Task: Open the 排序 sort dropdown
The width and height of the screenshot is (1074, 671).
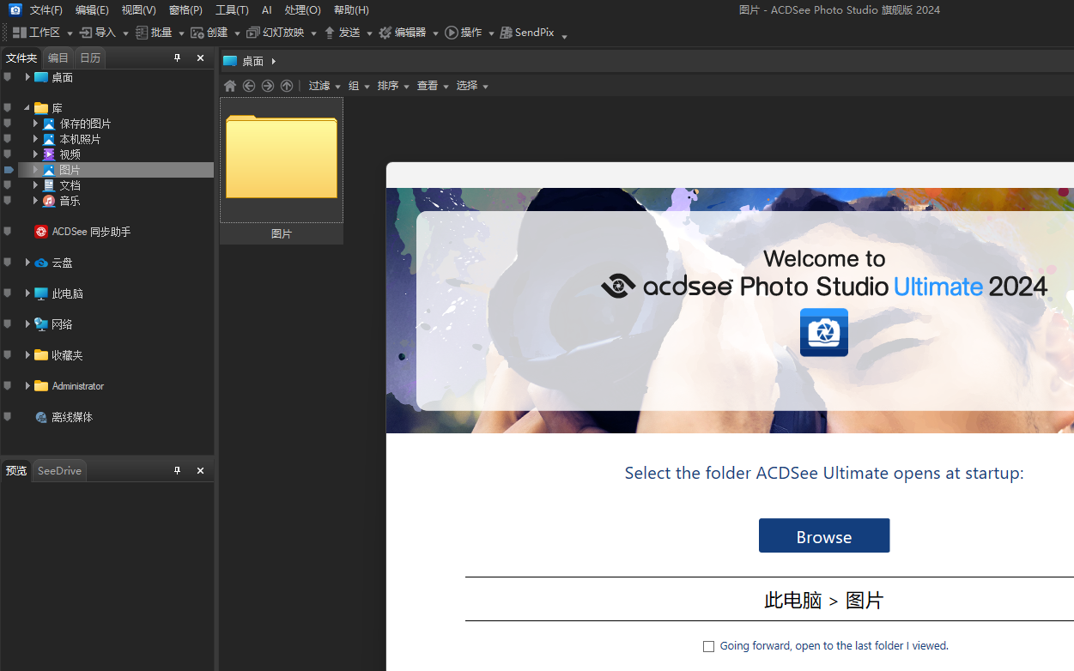Action: point(393,86)
